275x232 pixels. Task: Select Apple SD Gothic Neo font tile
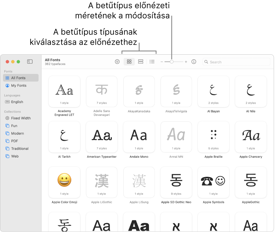(x=176, y=182)
